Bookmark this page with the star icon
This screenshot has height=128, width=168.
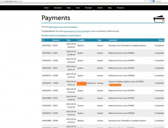coord(145,1)
